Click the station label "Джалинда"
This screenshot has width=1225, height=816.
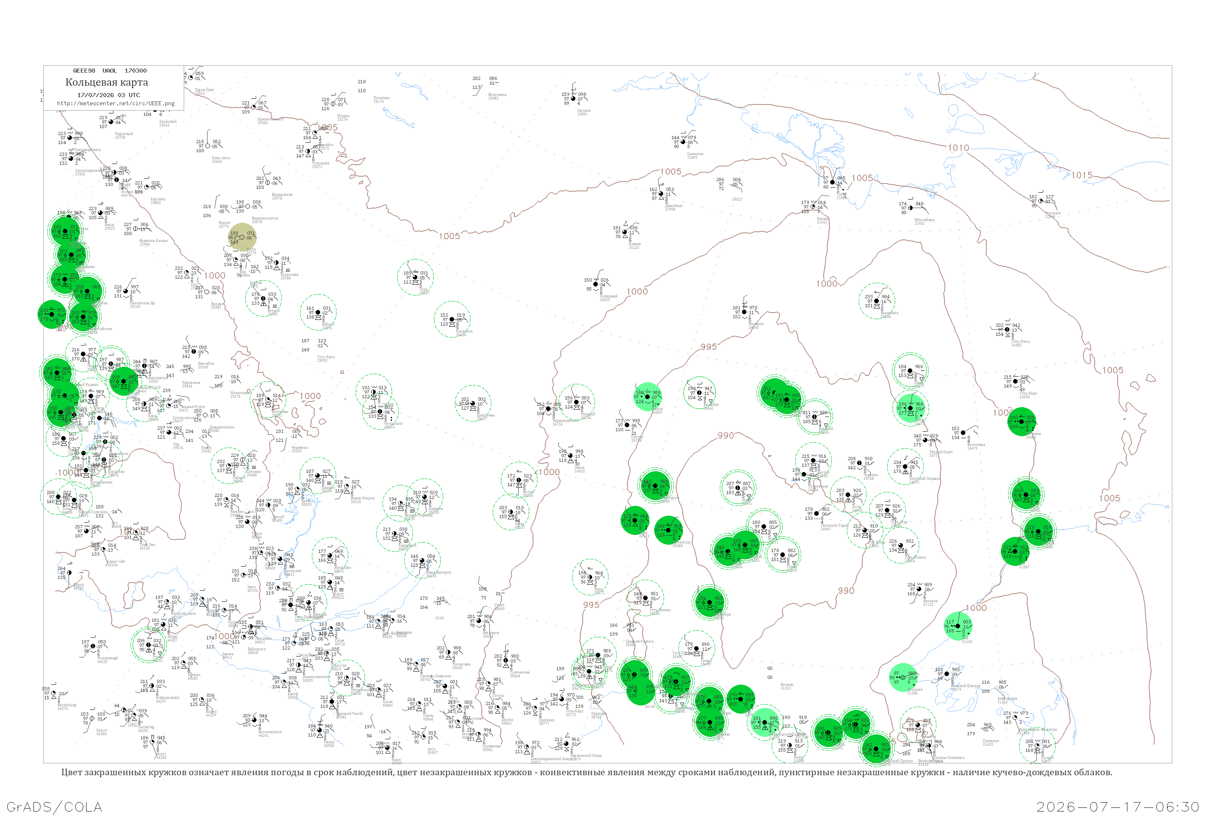(673, 206)
